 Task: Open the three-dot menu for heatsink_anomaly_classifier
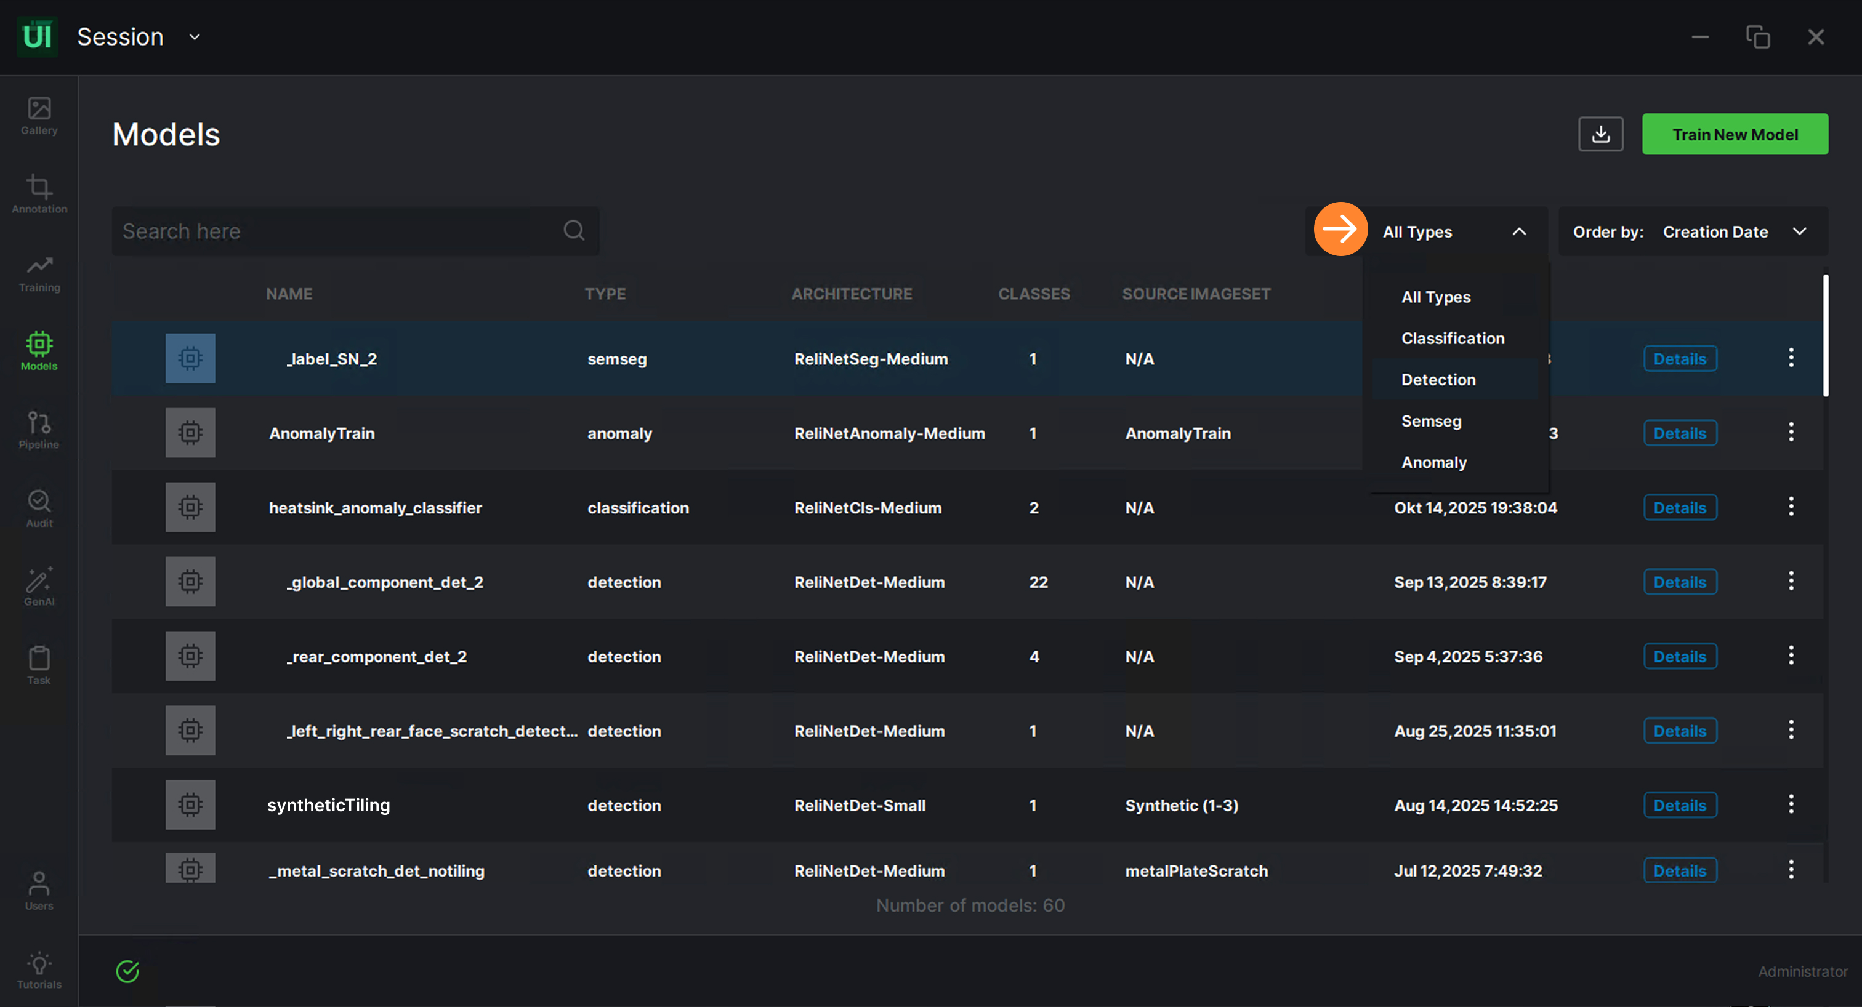point(1791,507)
